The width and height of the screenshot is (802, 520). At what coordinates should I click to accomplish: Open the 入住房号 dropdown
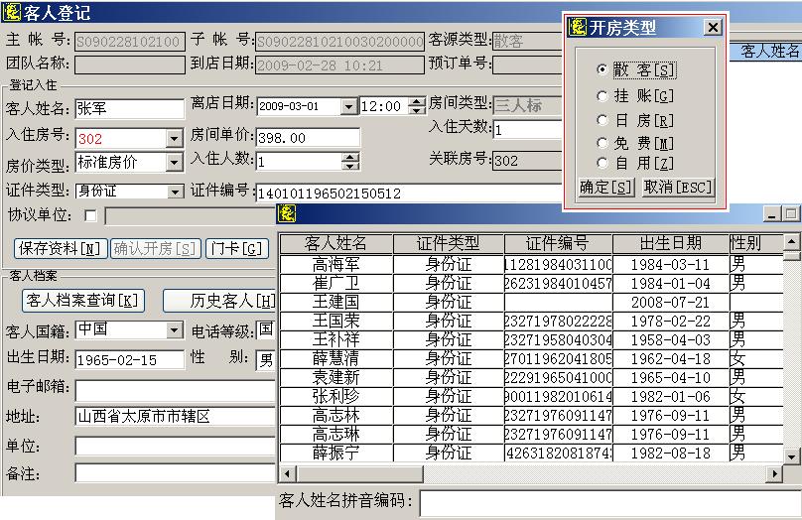[x=174, y=138]
